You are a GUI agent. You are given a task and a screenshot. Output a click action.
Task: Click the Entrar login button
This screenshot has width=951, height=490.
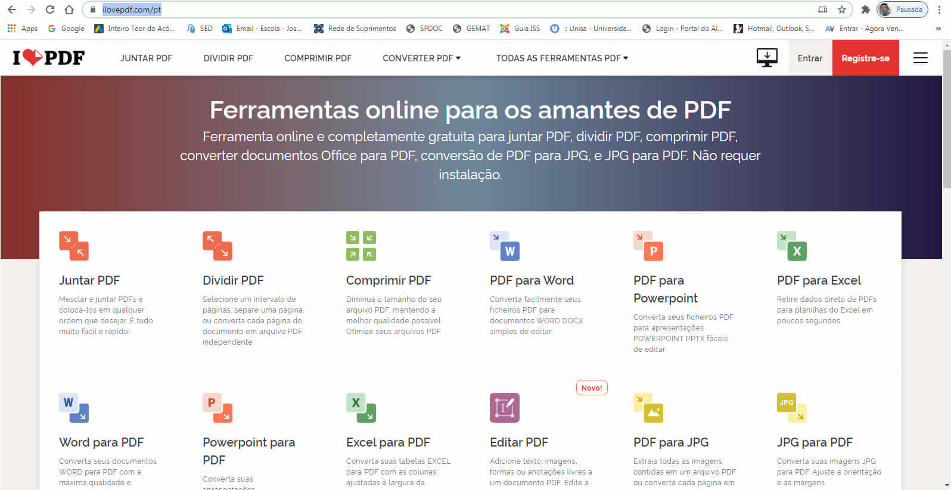click(810, 58)
